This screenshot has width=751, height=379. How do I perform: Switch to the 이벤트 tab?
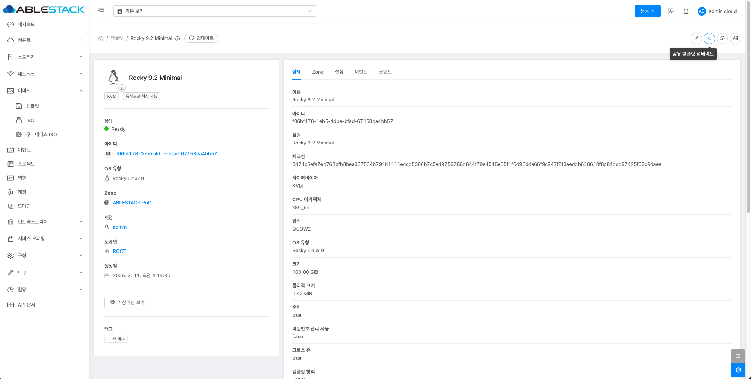[x=361, y=72]
